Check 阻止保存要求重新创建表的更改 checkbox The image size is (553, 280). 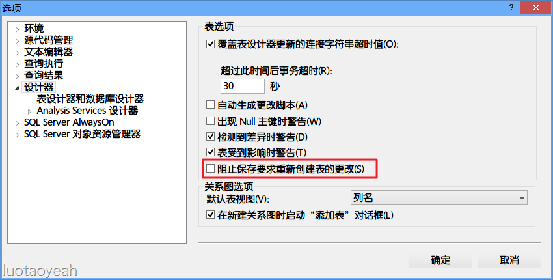point(210,169)
